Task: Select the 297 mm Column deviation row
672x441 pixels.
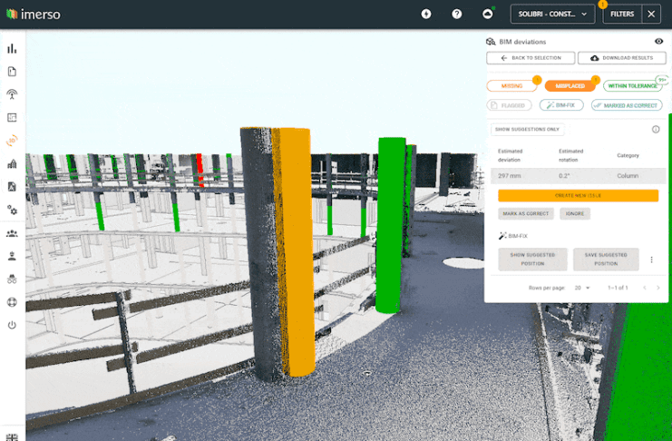Action: coord(578,176)
